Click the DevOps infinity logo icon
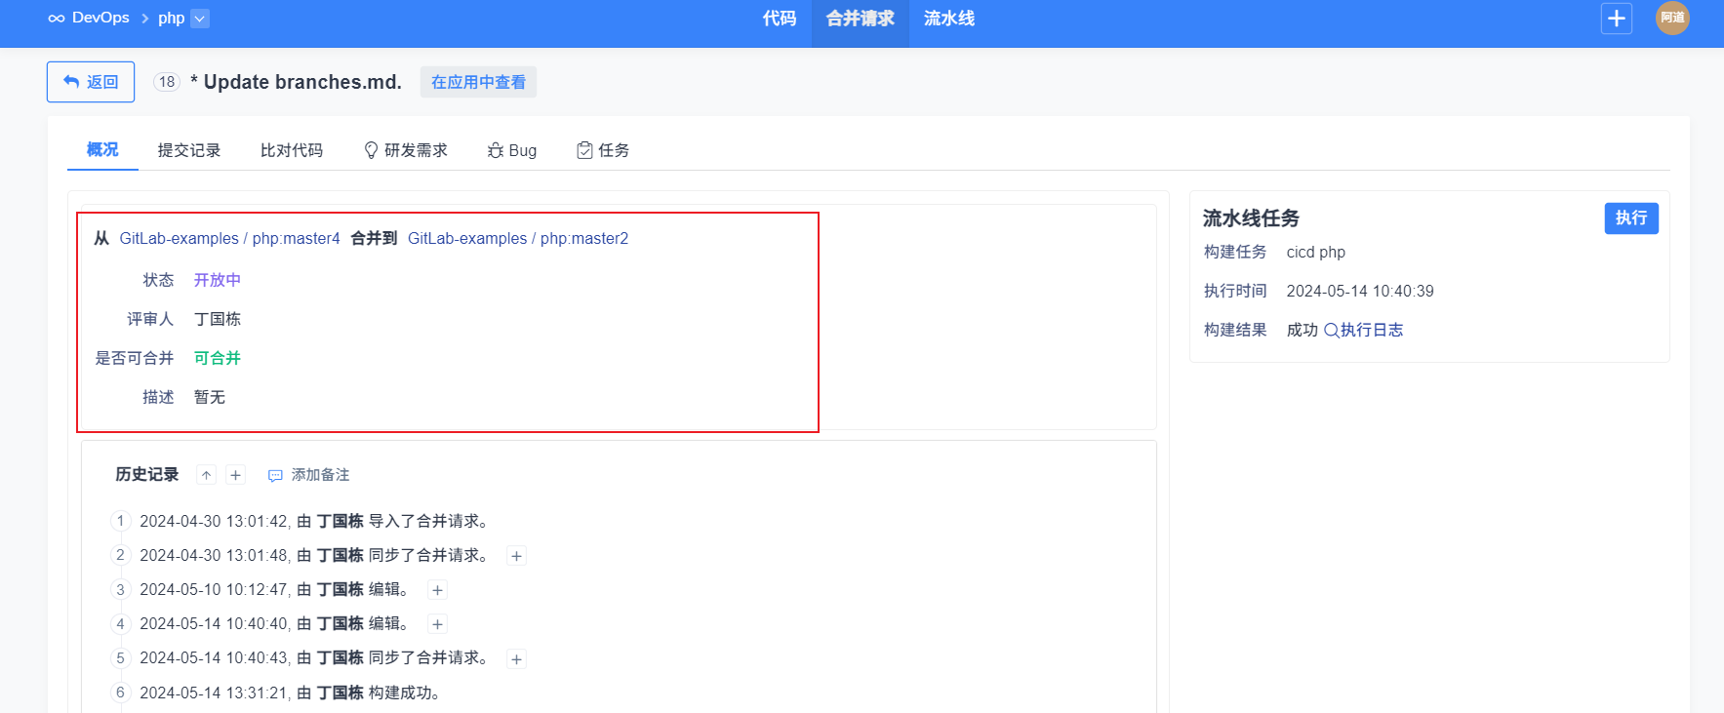1724x713 pixels. pos(57,19)
